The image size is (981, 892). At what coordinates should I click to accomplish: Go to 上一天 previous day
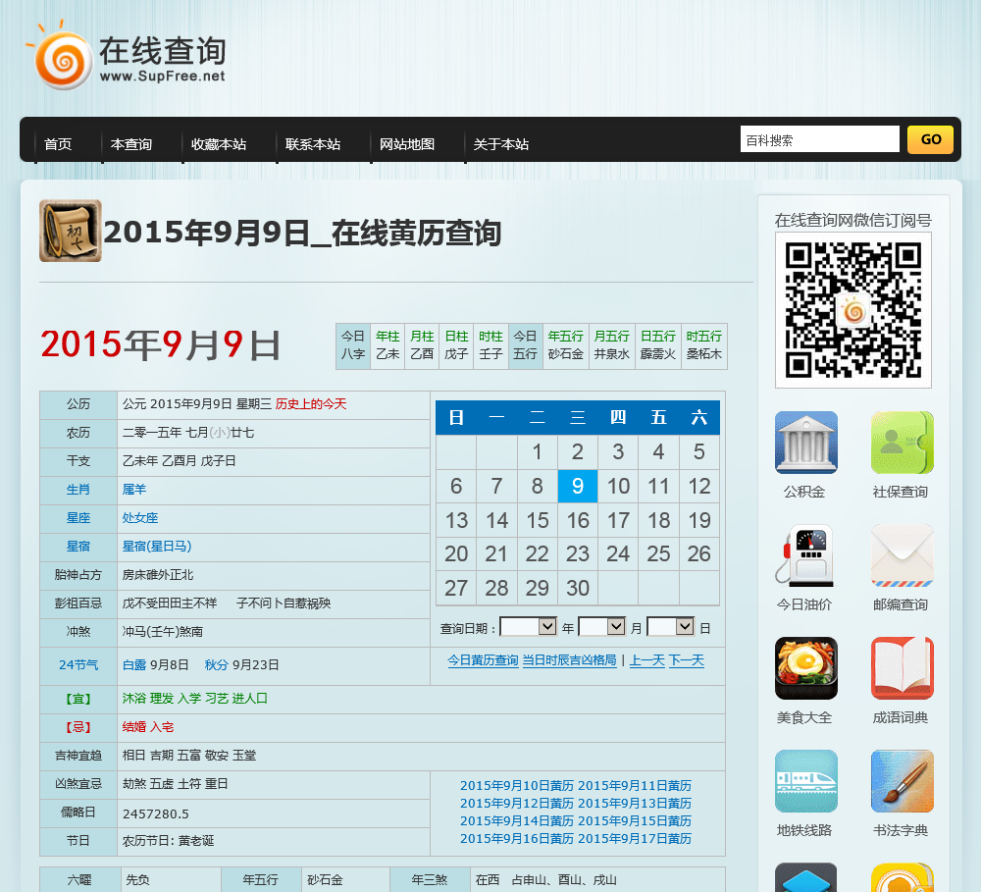pos(646,660)
